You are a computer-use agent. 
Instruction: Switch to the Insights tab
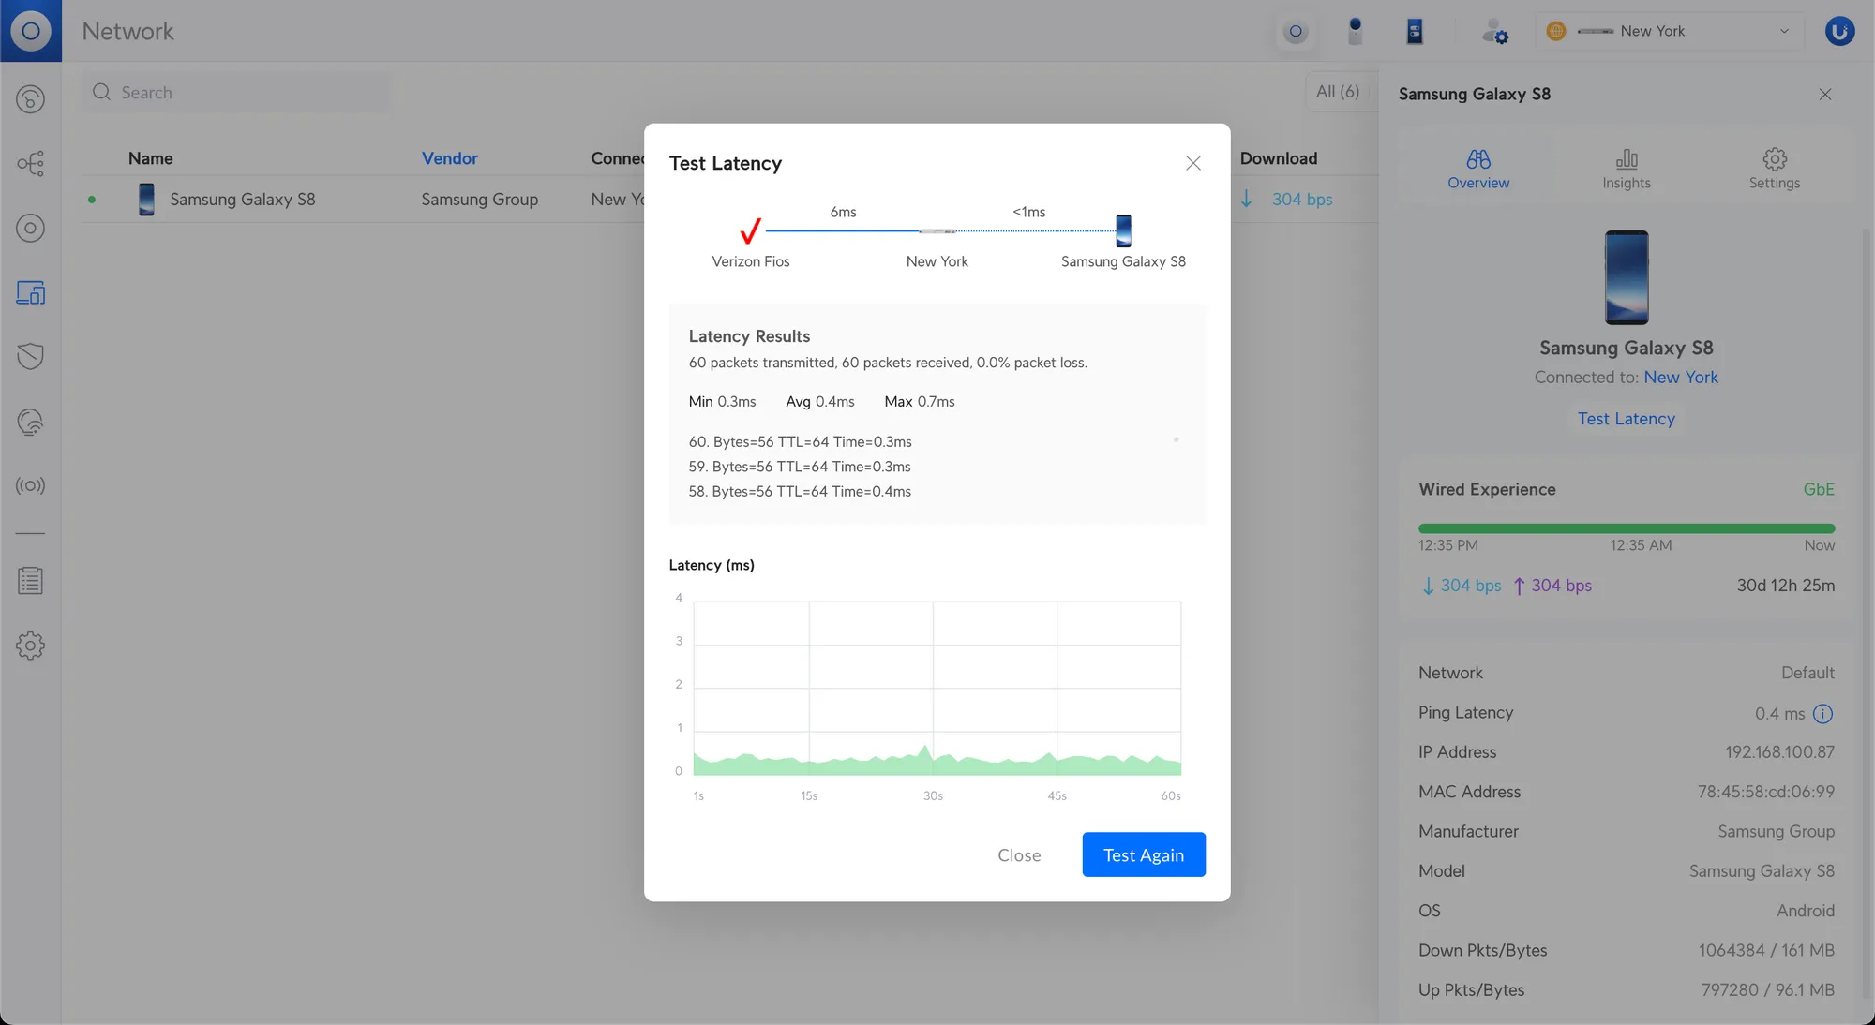coord(1626,169)
